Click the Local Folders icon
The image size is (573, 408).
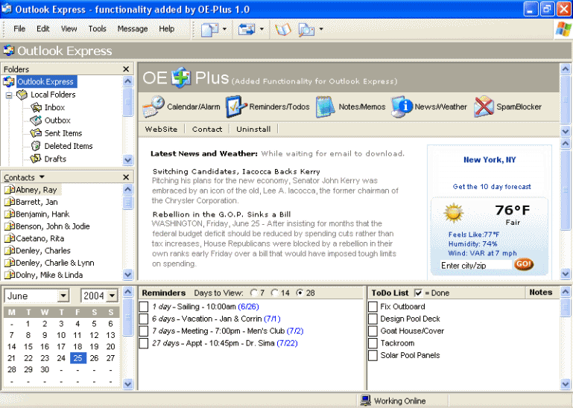pos(22,95)
